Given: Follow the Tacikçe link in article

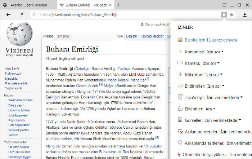Looking at the screenshot, I should (x=124, y=69).
